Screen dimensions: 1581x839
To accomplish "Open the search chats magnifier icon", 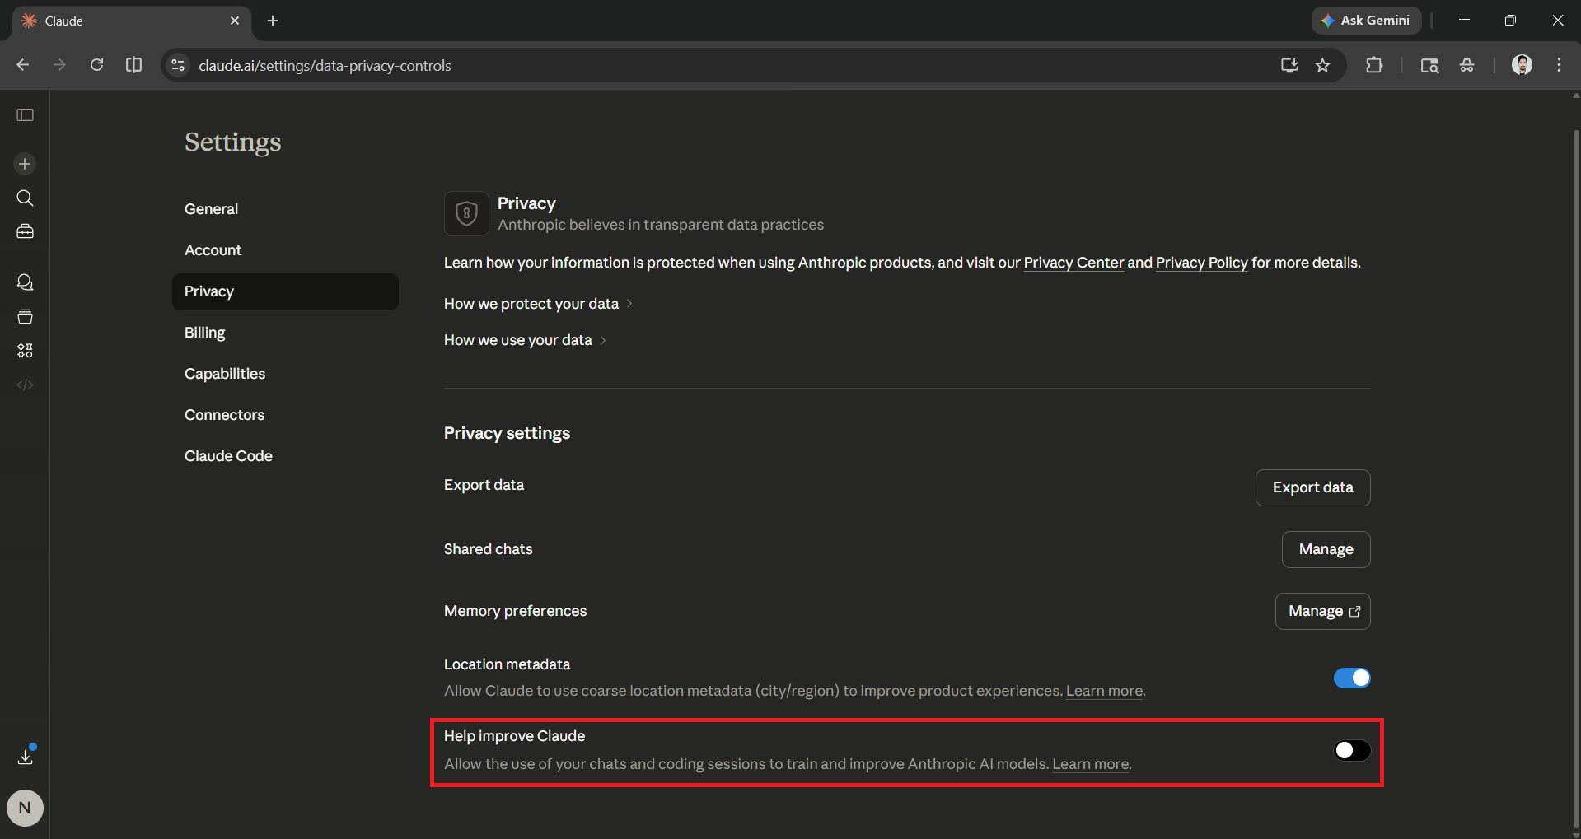I will tap(26, 198).
